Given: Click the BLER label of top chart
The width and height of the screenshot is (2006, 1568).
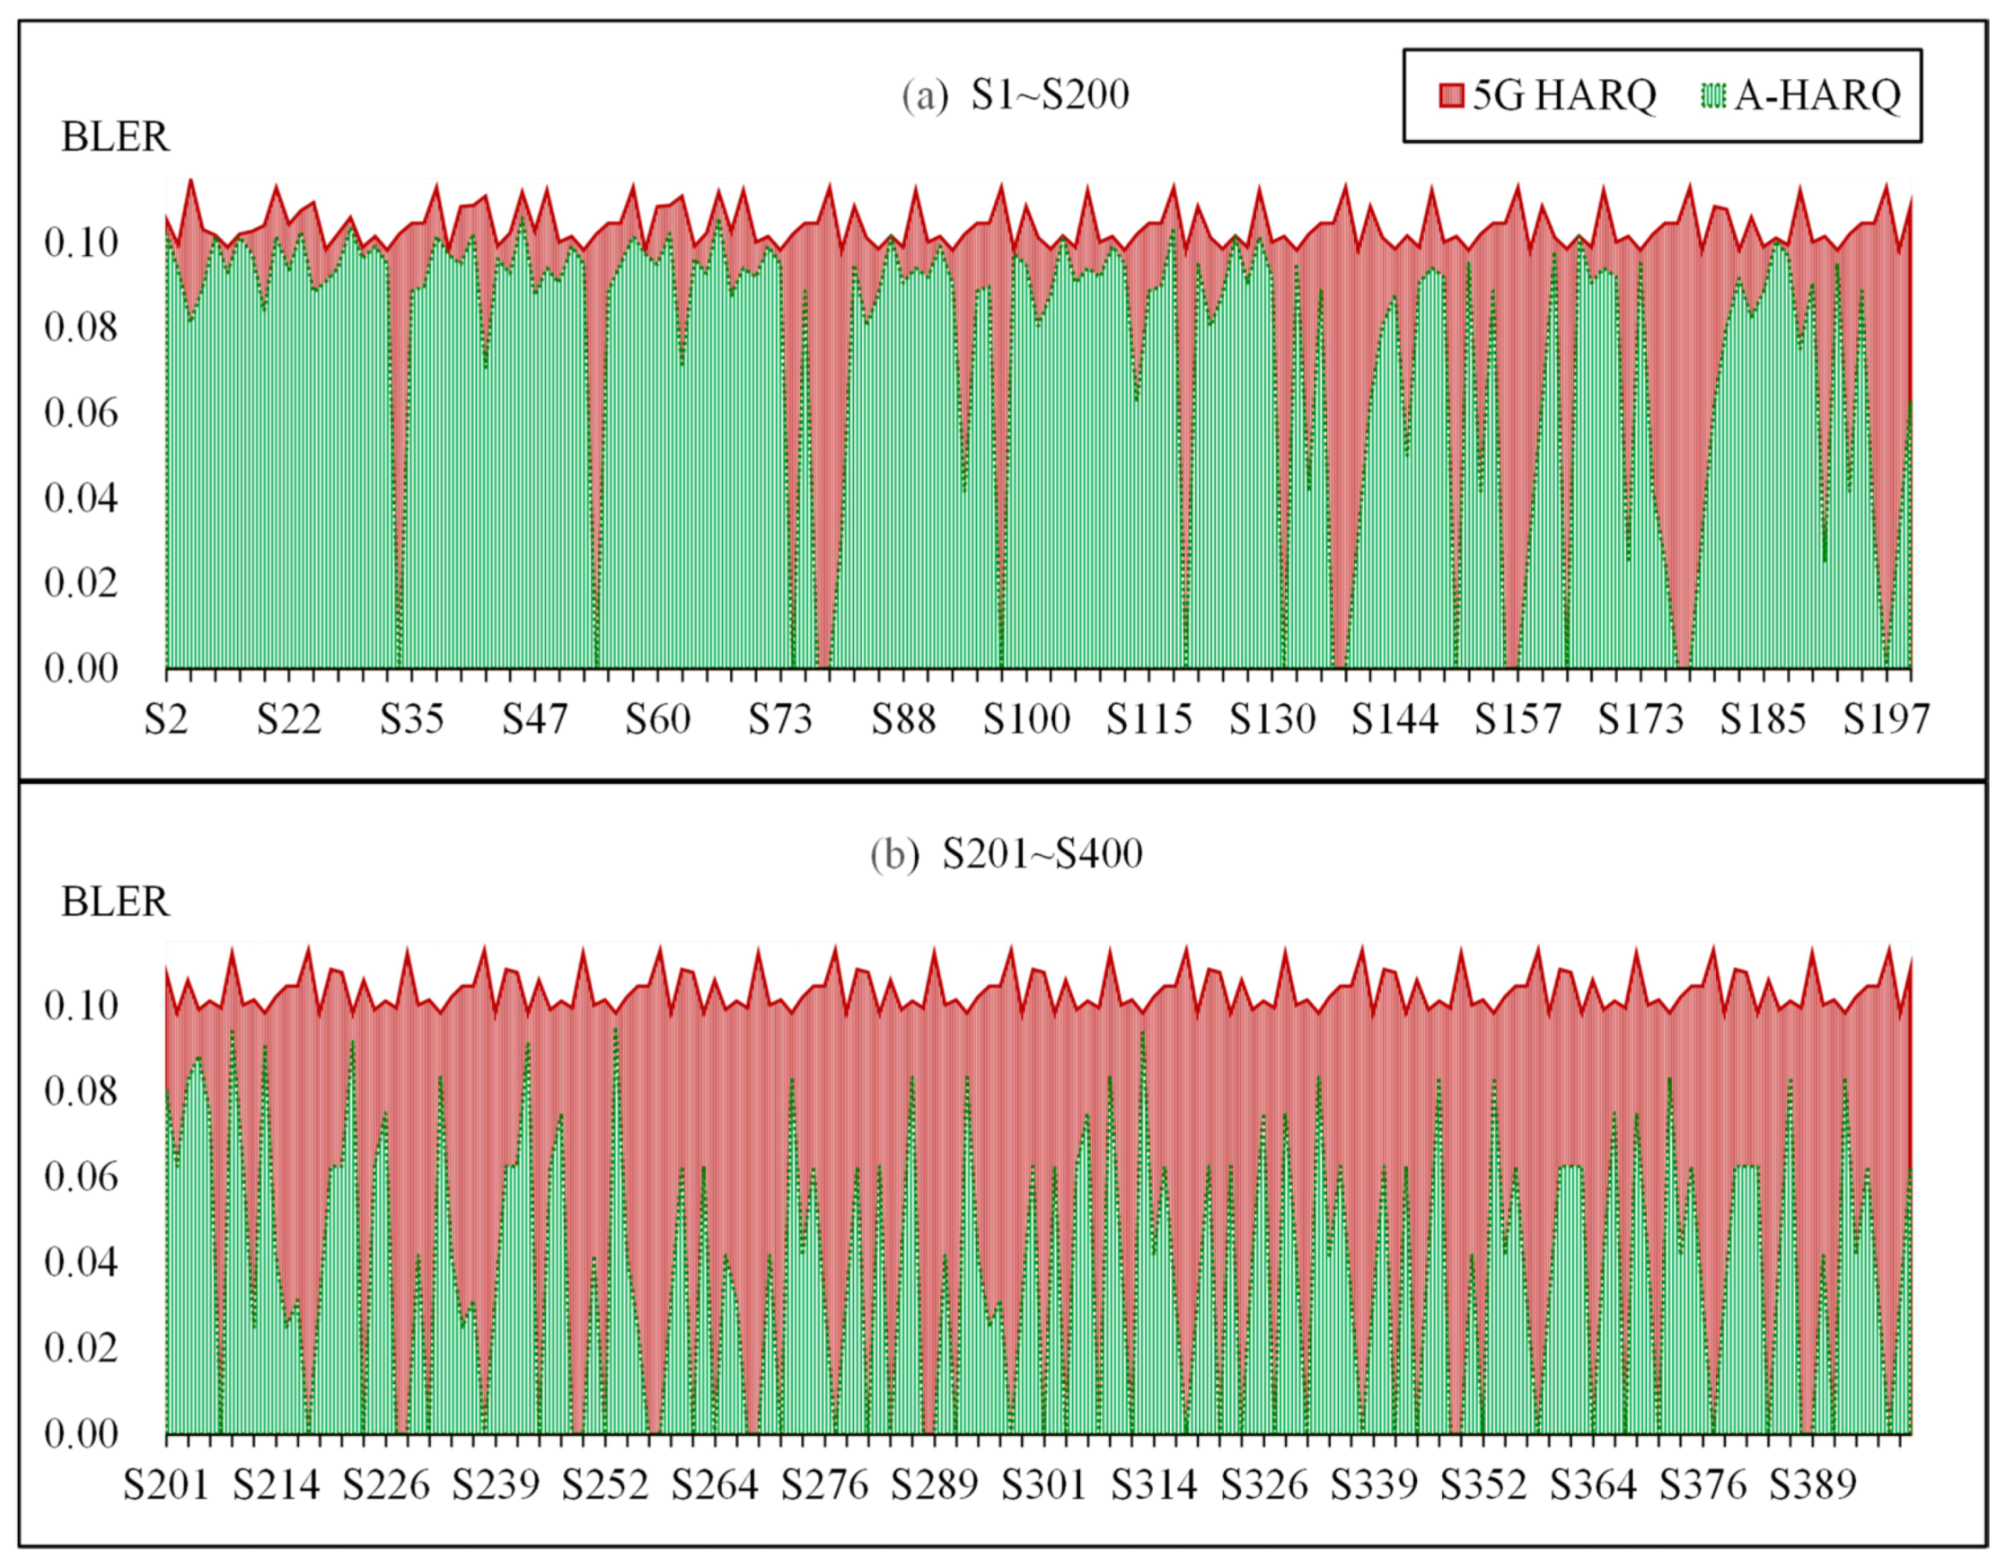Looking at the screenshot, I should 115,137.
